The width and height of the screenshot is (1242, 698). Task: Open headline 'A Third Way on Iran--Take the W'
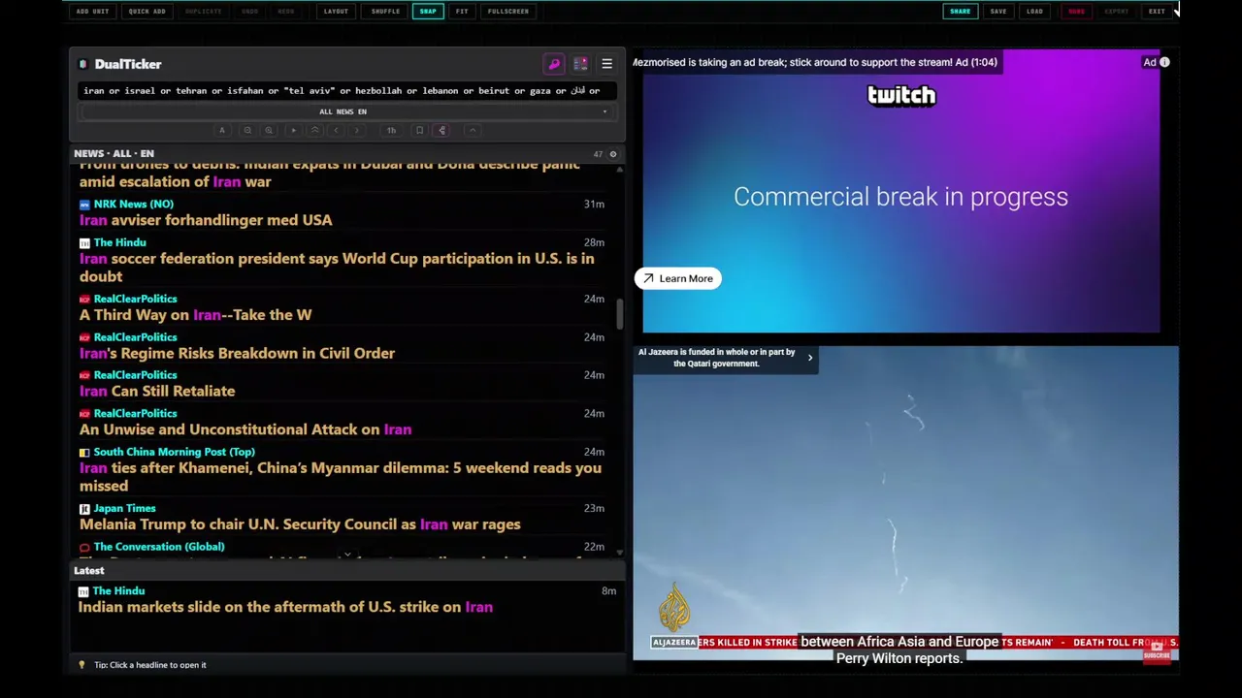point(195,315)
